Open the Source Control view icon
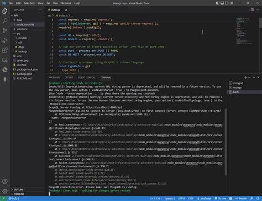Image resolution: width=262 pixels, height=201 pixels. 5,30
